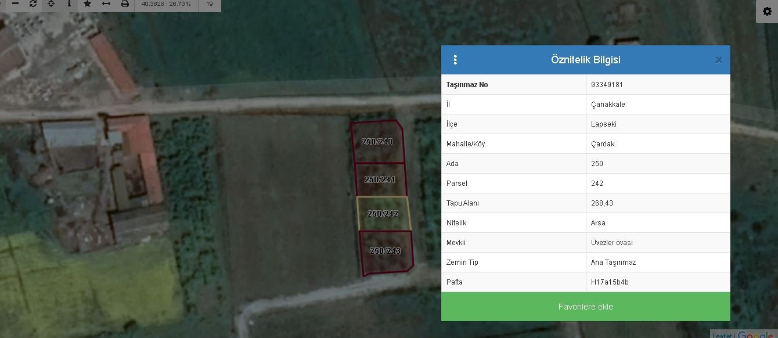Open favorites star icon

tap(87, 3)
